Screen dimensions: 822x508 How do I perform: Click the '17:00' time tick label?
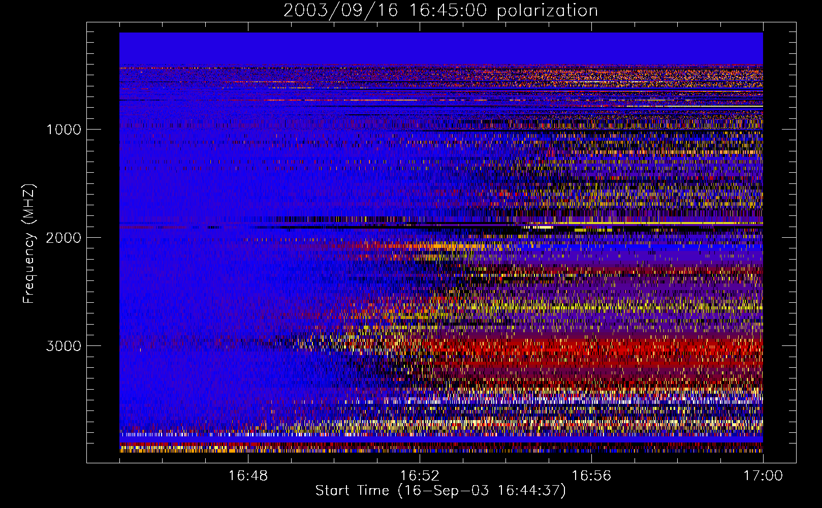pos(763,476)
